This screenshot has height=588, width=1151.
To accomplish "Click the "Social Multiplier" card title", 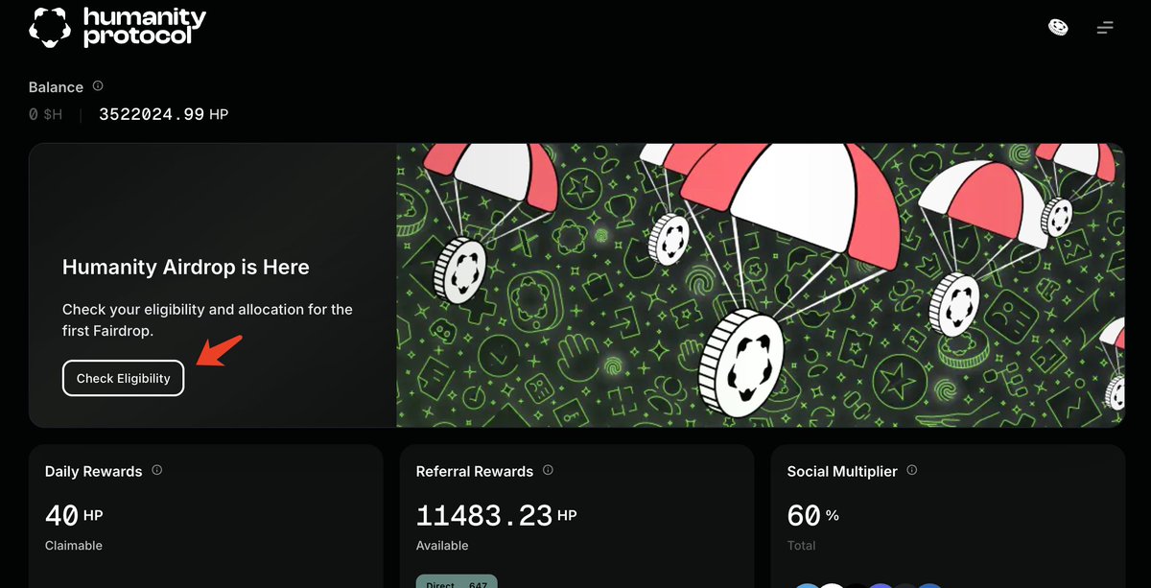I will coord(842,472).
